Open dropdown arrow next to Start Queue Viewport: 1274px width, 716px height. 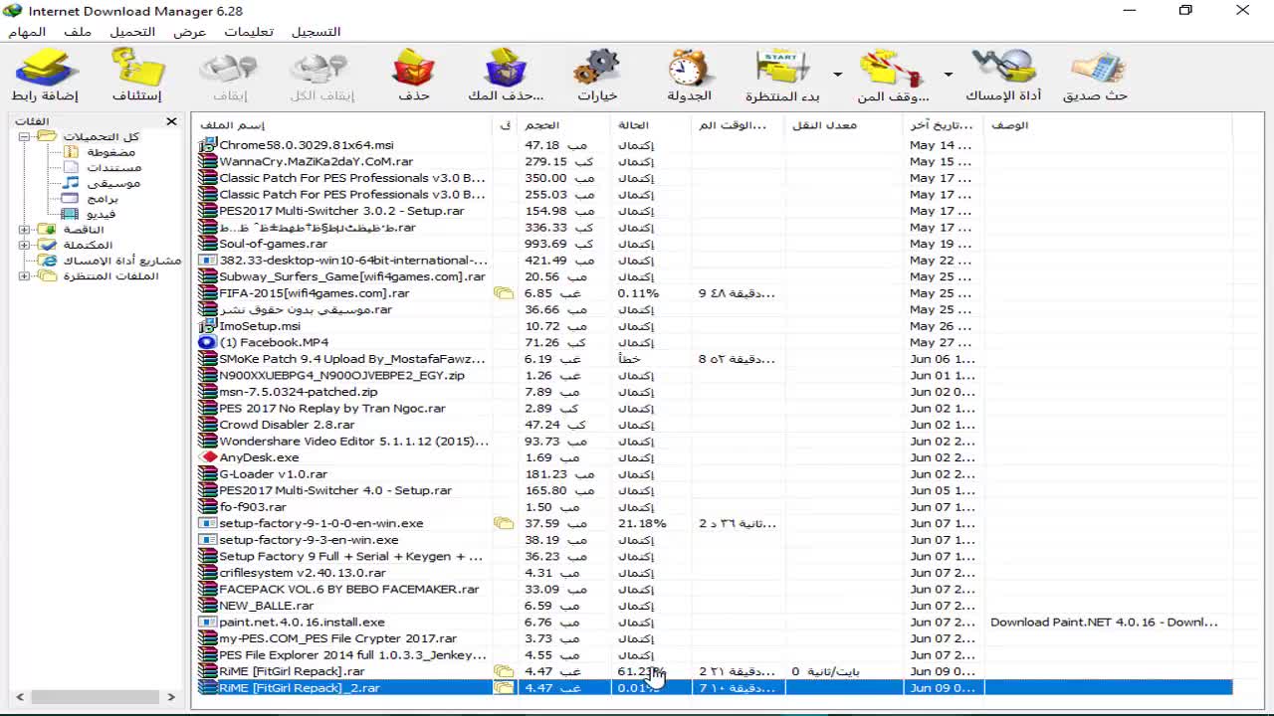(x=837, y=75)
